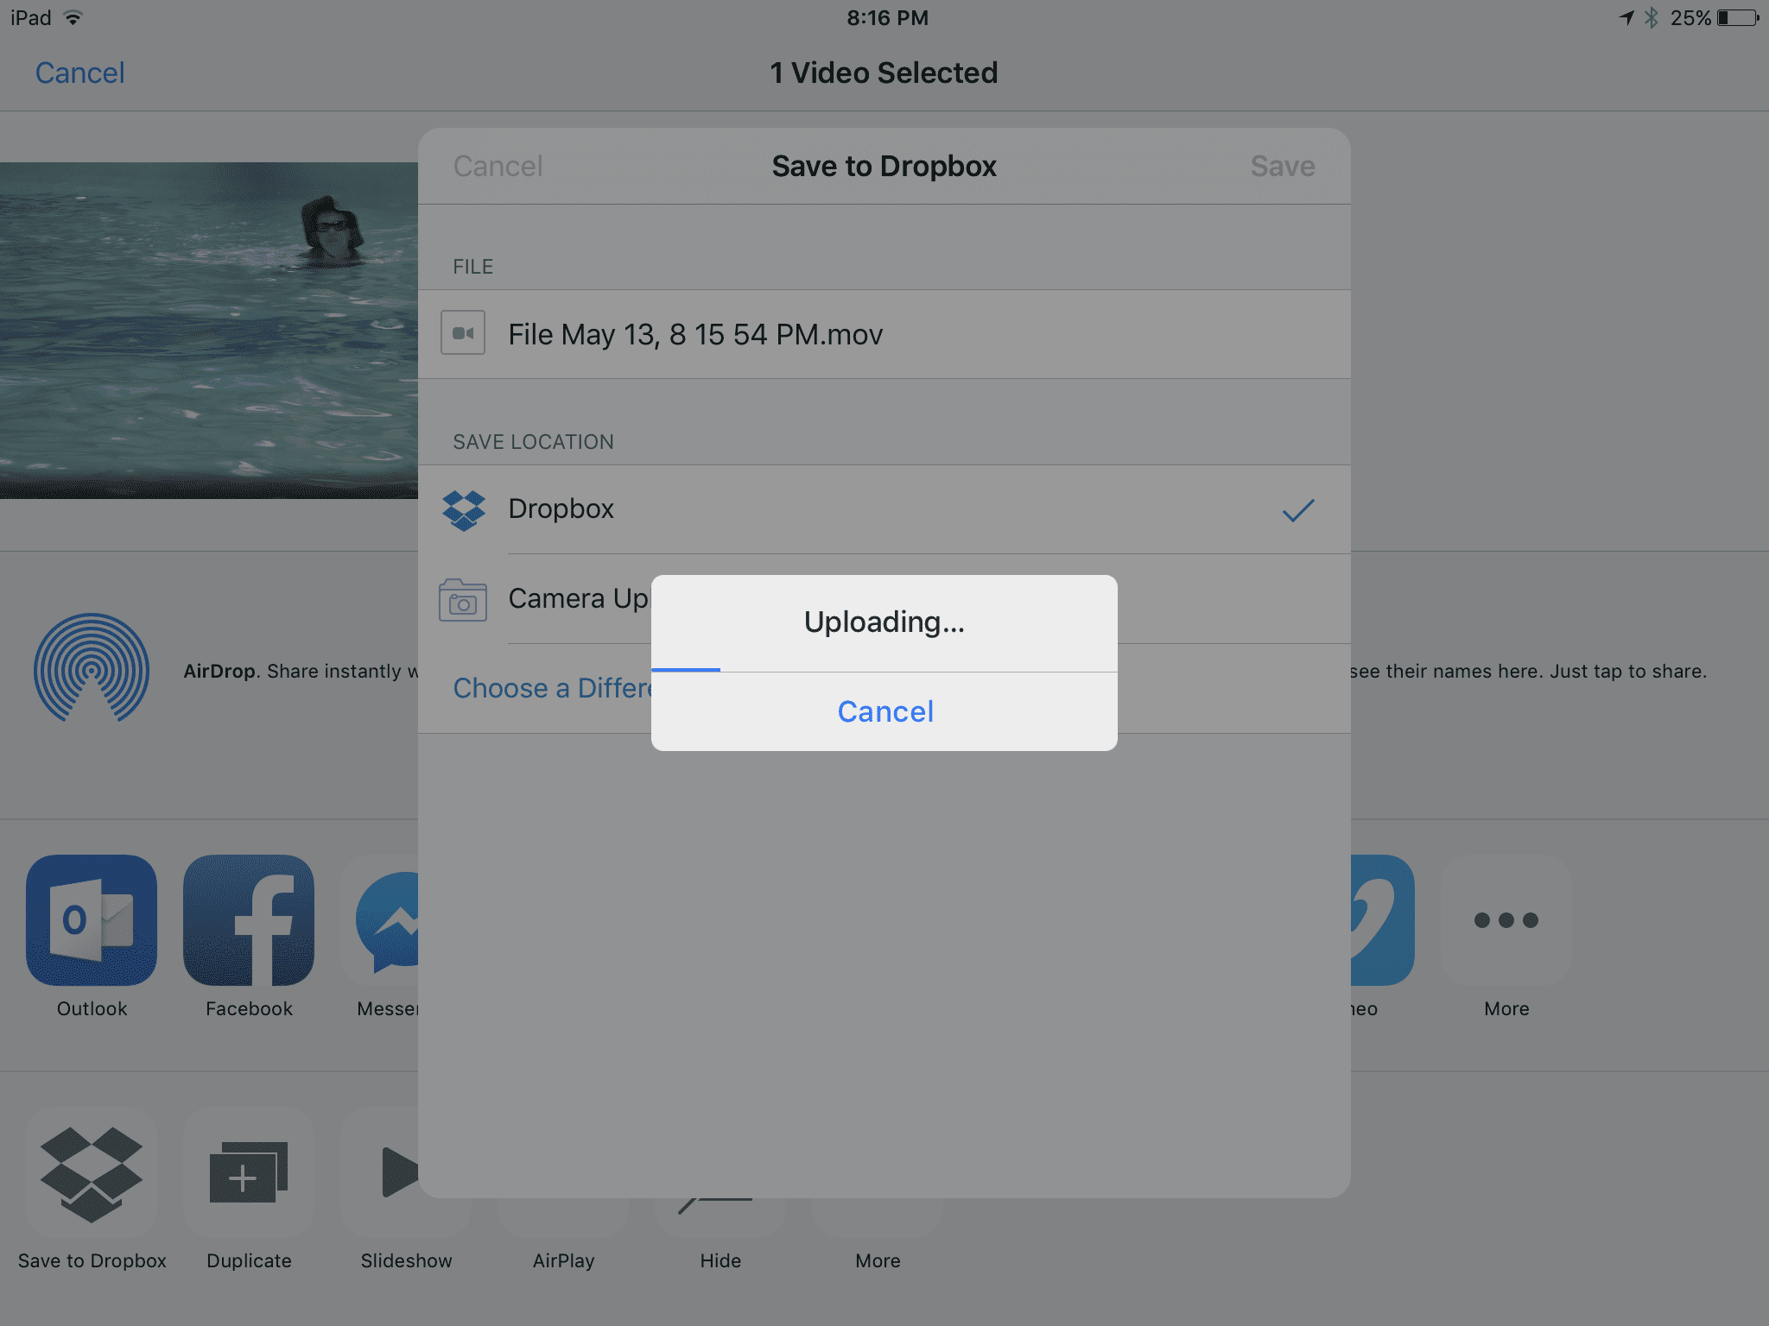The image size is (1769, 1326).
Task: Share via Vimeo app icon
Action: pyautogui.click(x=1382, y=920)
